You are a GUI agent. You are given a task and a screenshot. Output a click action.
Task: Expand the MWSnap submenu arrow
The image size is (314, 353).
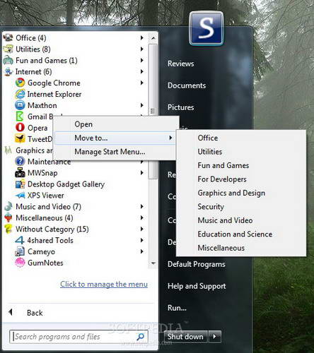pos(142,173)
